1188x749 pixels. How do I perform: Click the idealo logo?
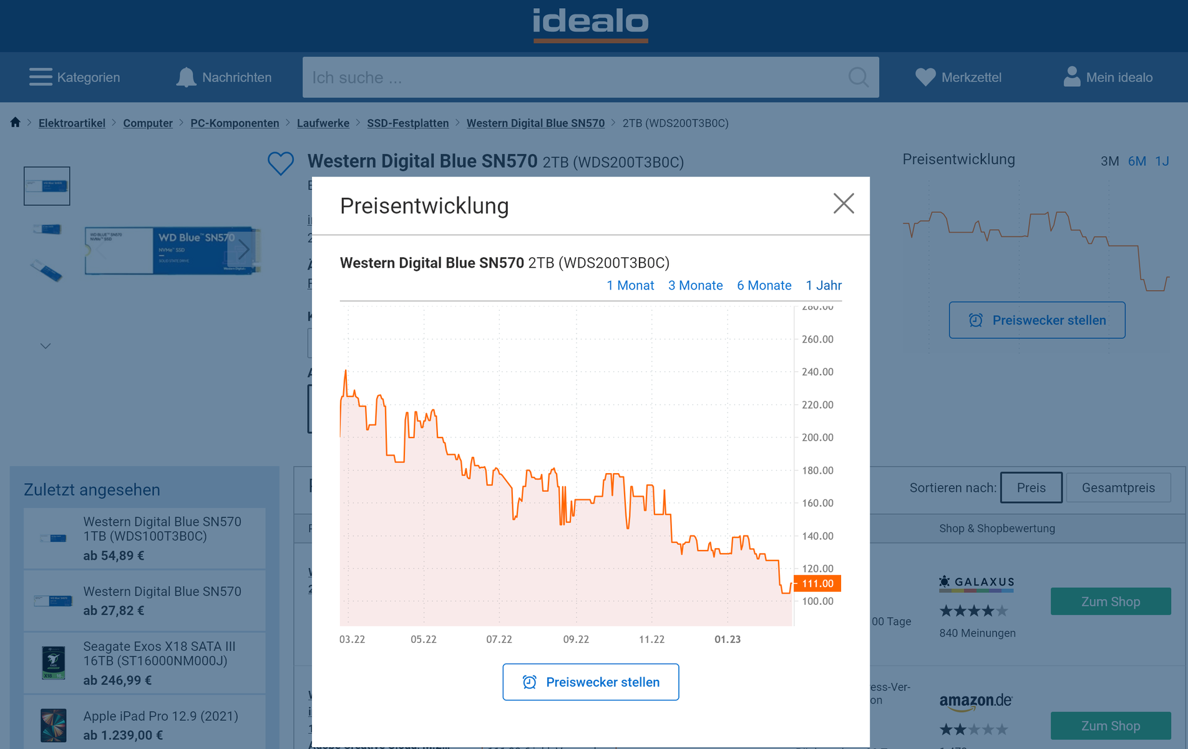coord(590,23)
